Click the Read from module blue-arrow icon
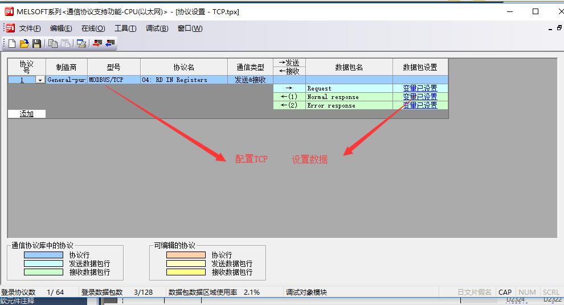 coord(110,44)
